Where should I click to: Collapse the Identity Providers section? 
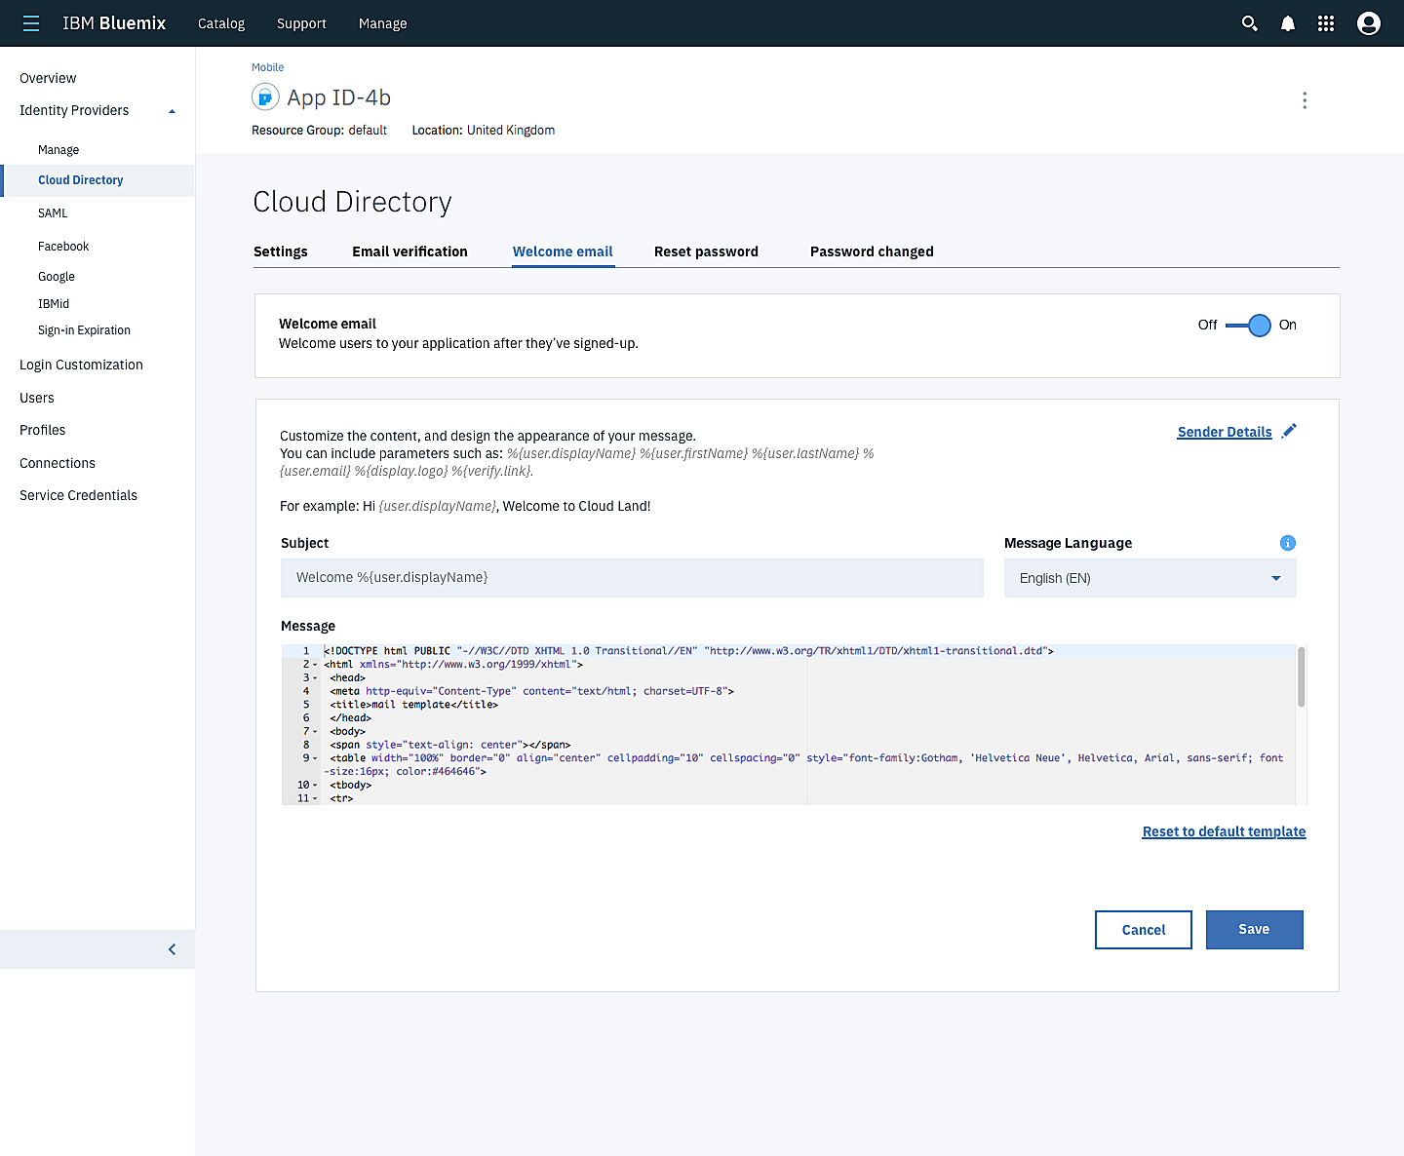(x=173, y=111)
